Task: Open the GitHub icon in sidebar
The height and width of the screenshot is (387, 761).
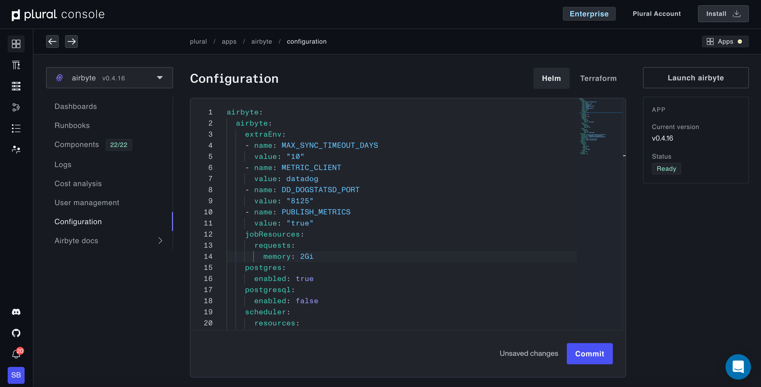Action: point(16,333)
